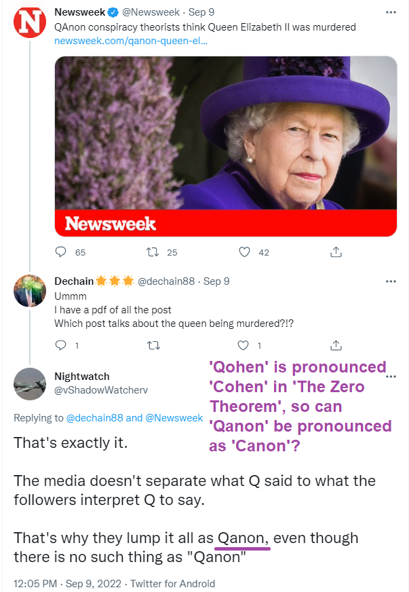This screenshot has width=409, height=592.
Task: Open Nightwatch's profile picture
Action: (30, 384)
